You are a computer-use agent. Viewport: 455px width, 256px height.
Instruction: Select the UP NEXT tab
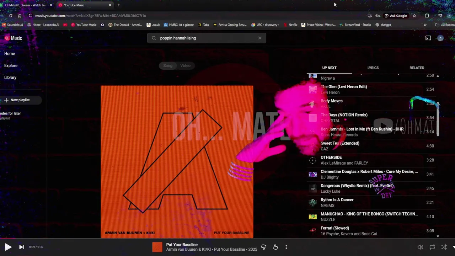click(329, 68)
